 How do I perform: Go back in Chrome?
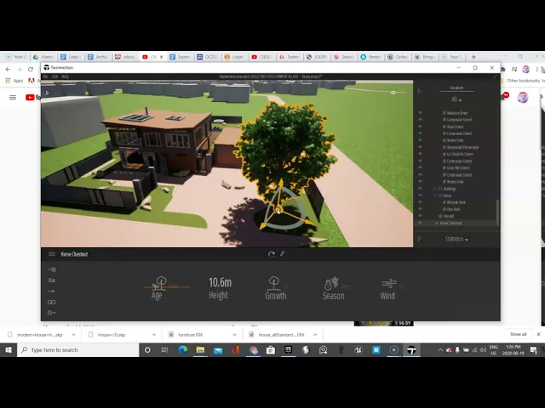pos(8,69)
